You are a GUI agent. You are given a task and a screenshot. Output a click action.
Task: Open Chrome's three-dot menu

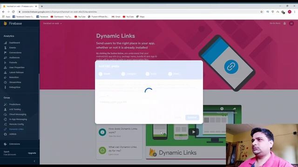[x=295, y=12]
